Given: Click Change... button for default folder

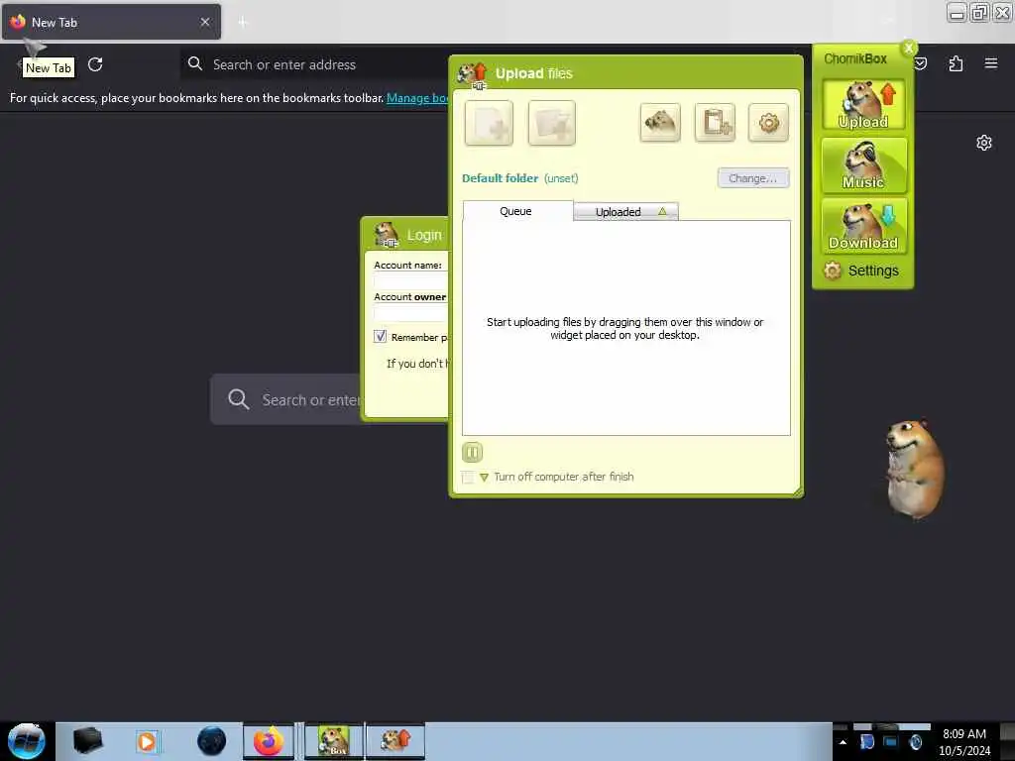Looking at the screenshot, I should click(x=753, y=178).
